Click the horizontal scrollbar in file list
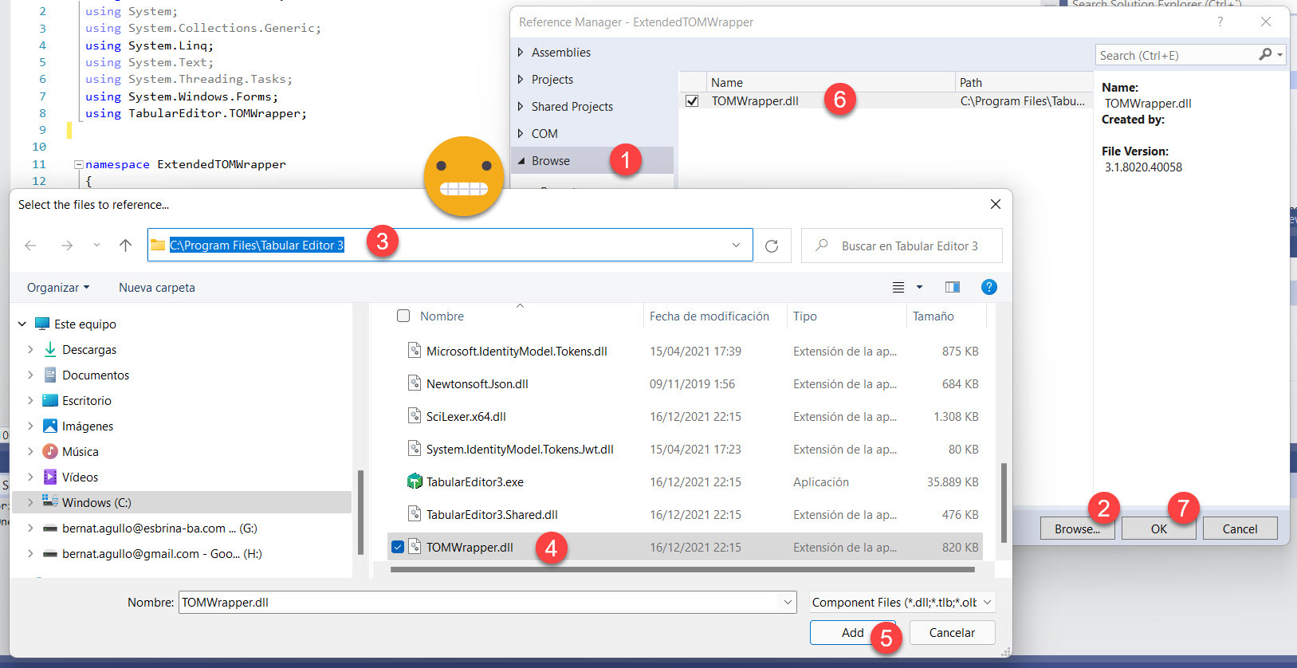This screenshot has height=668, width=1297. (682, 570)
